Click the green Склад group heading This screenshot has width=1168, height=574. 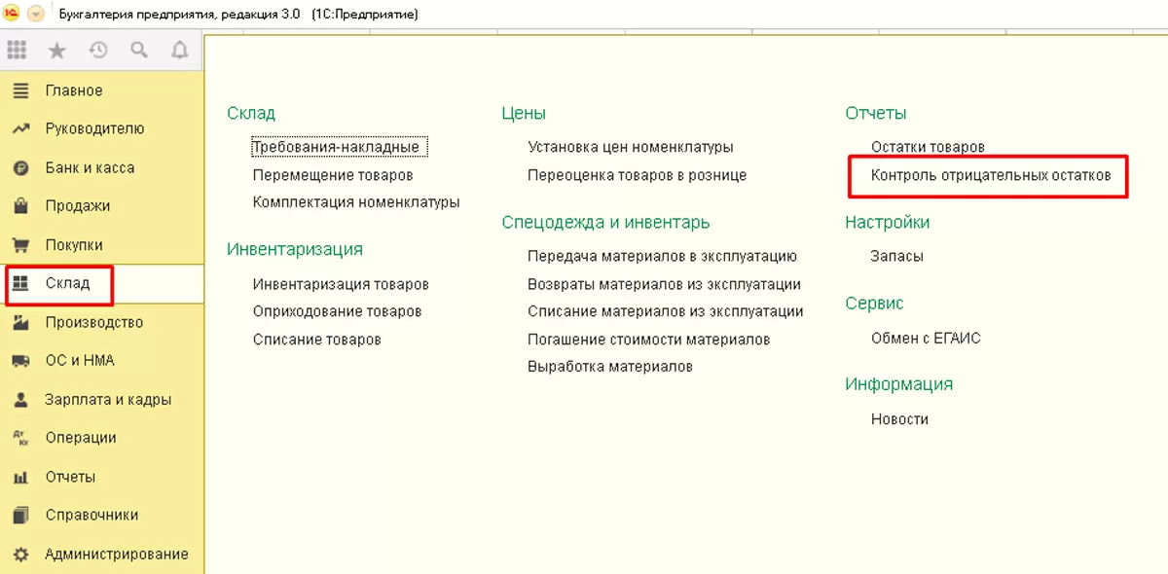[x=251, y=114]
